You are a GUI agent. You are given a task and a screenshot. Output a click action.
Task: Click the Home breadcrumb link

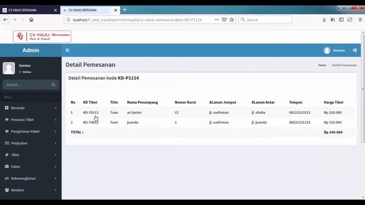(x=322, y=65)
